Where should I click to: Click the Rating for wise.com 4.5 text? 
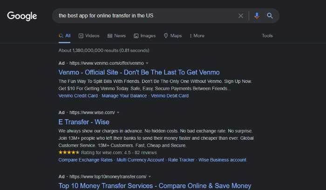tap(119, 153)
